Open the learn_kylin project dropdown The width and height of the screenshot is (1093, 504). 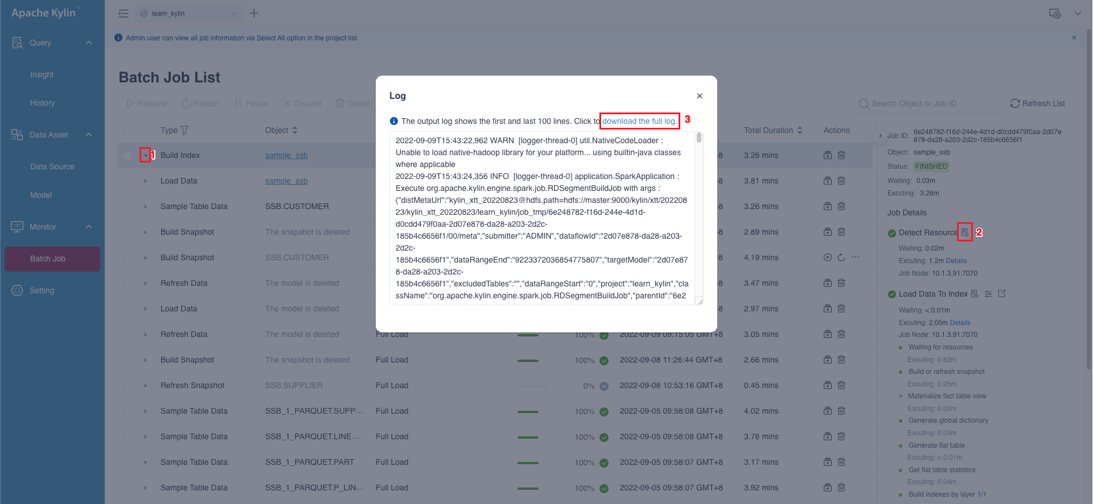click(189, 14)
